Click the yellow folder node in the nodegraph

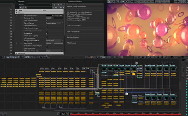(x=133, y=74)
